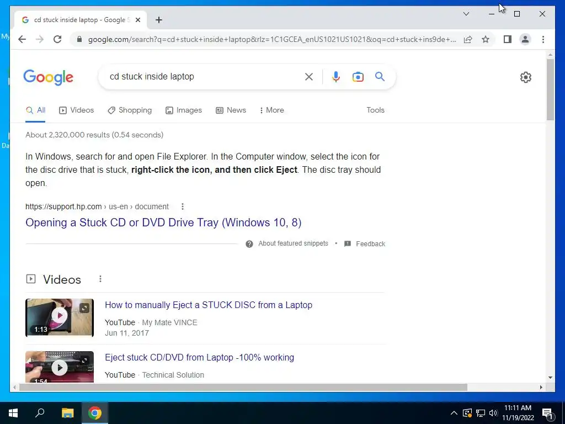565x424 pixels.
Task: Click the scroll down arrow
Action: pyautogui.click(x=550, y=378)
